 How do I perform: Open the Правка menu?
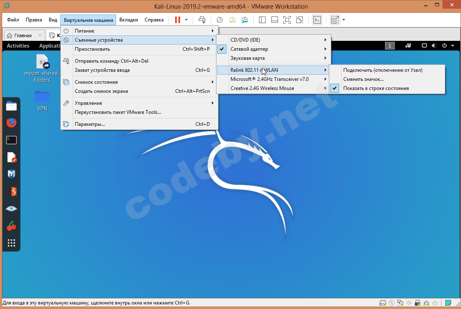point(33,20)
